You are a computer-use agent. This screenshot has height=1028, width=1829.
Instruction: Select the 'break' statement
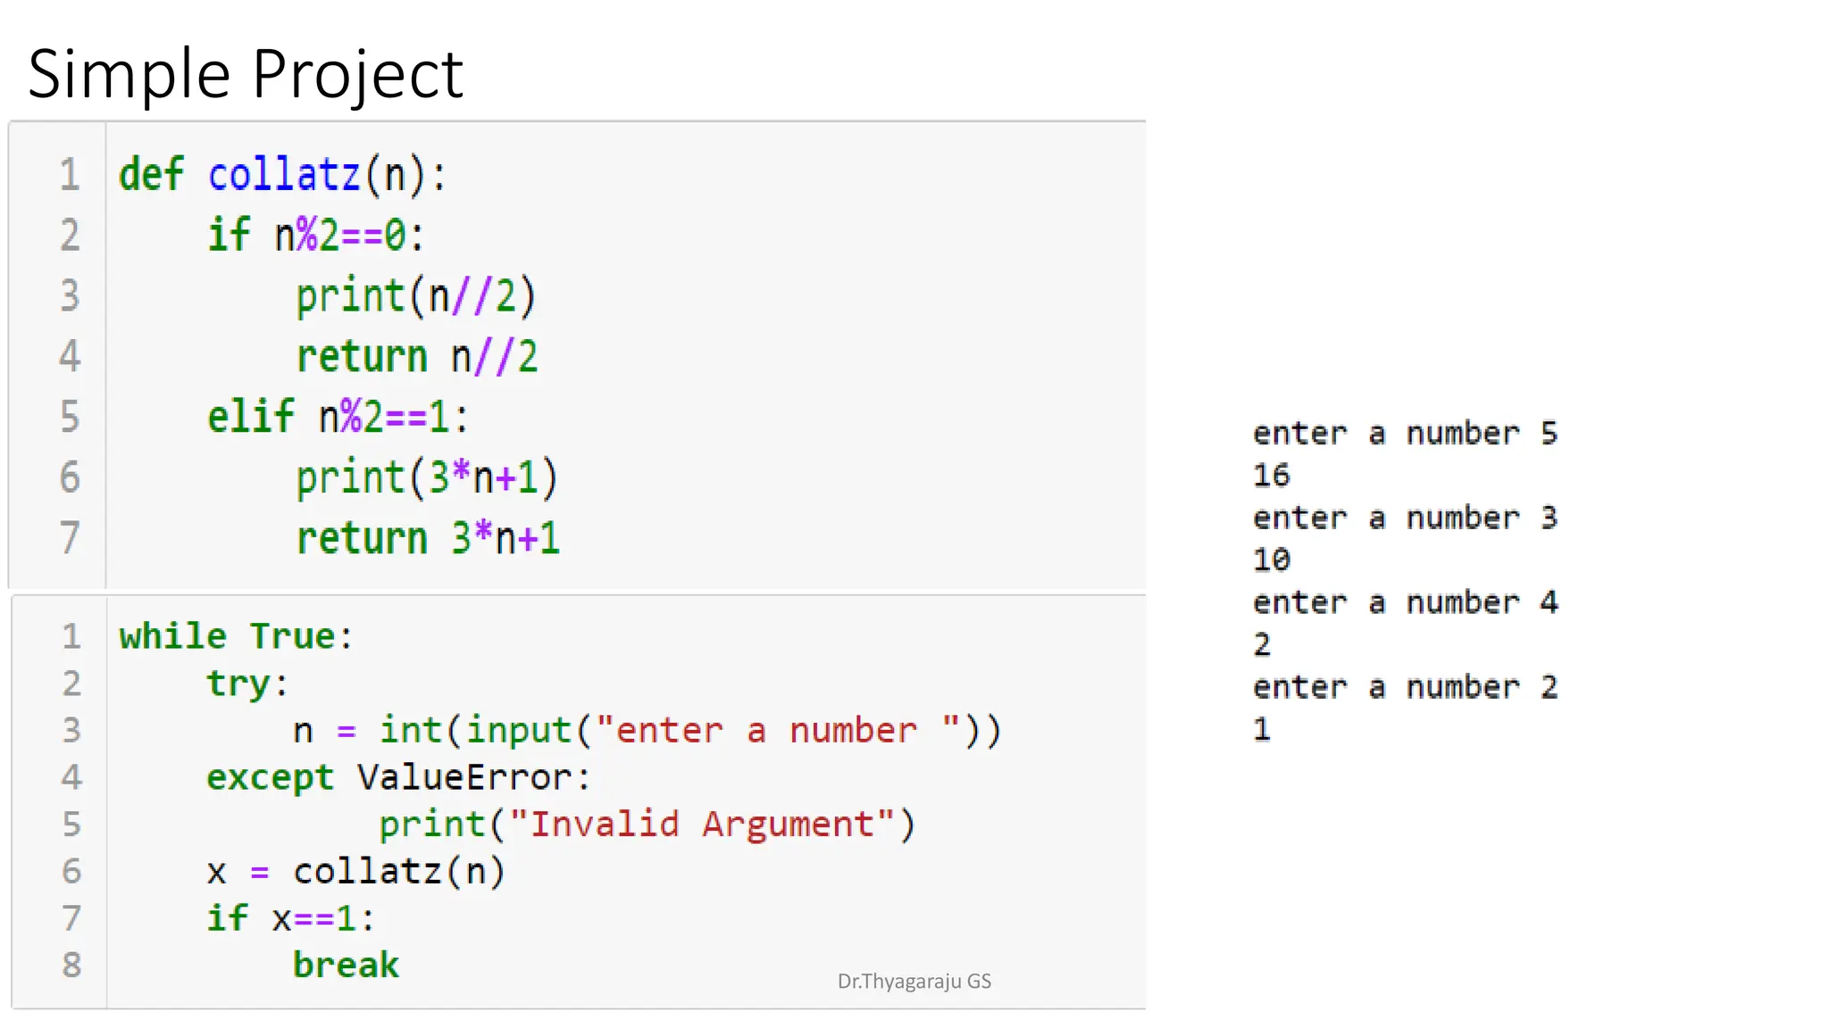point(347,966)
